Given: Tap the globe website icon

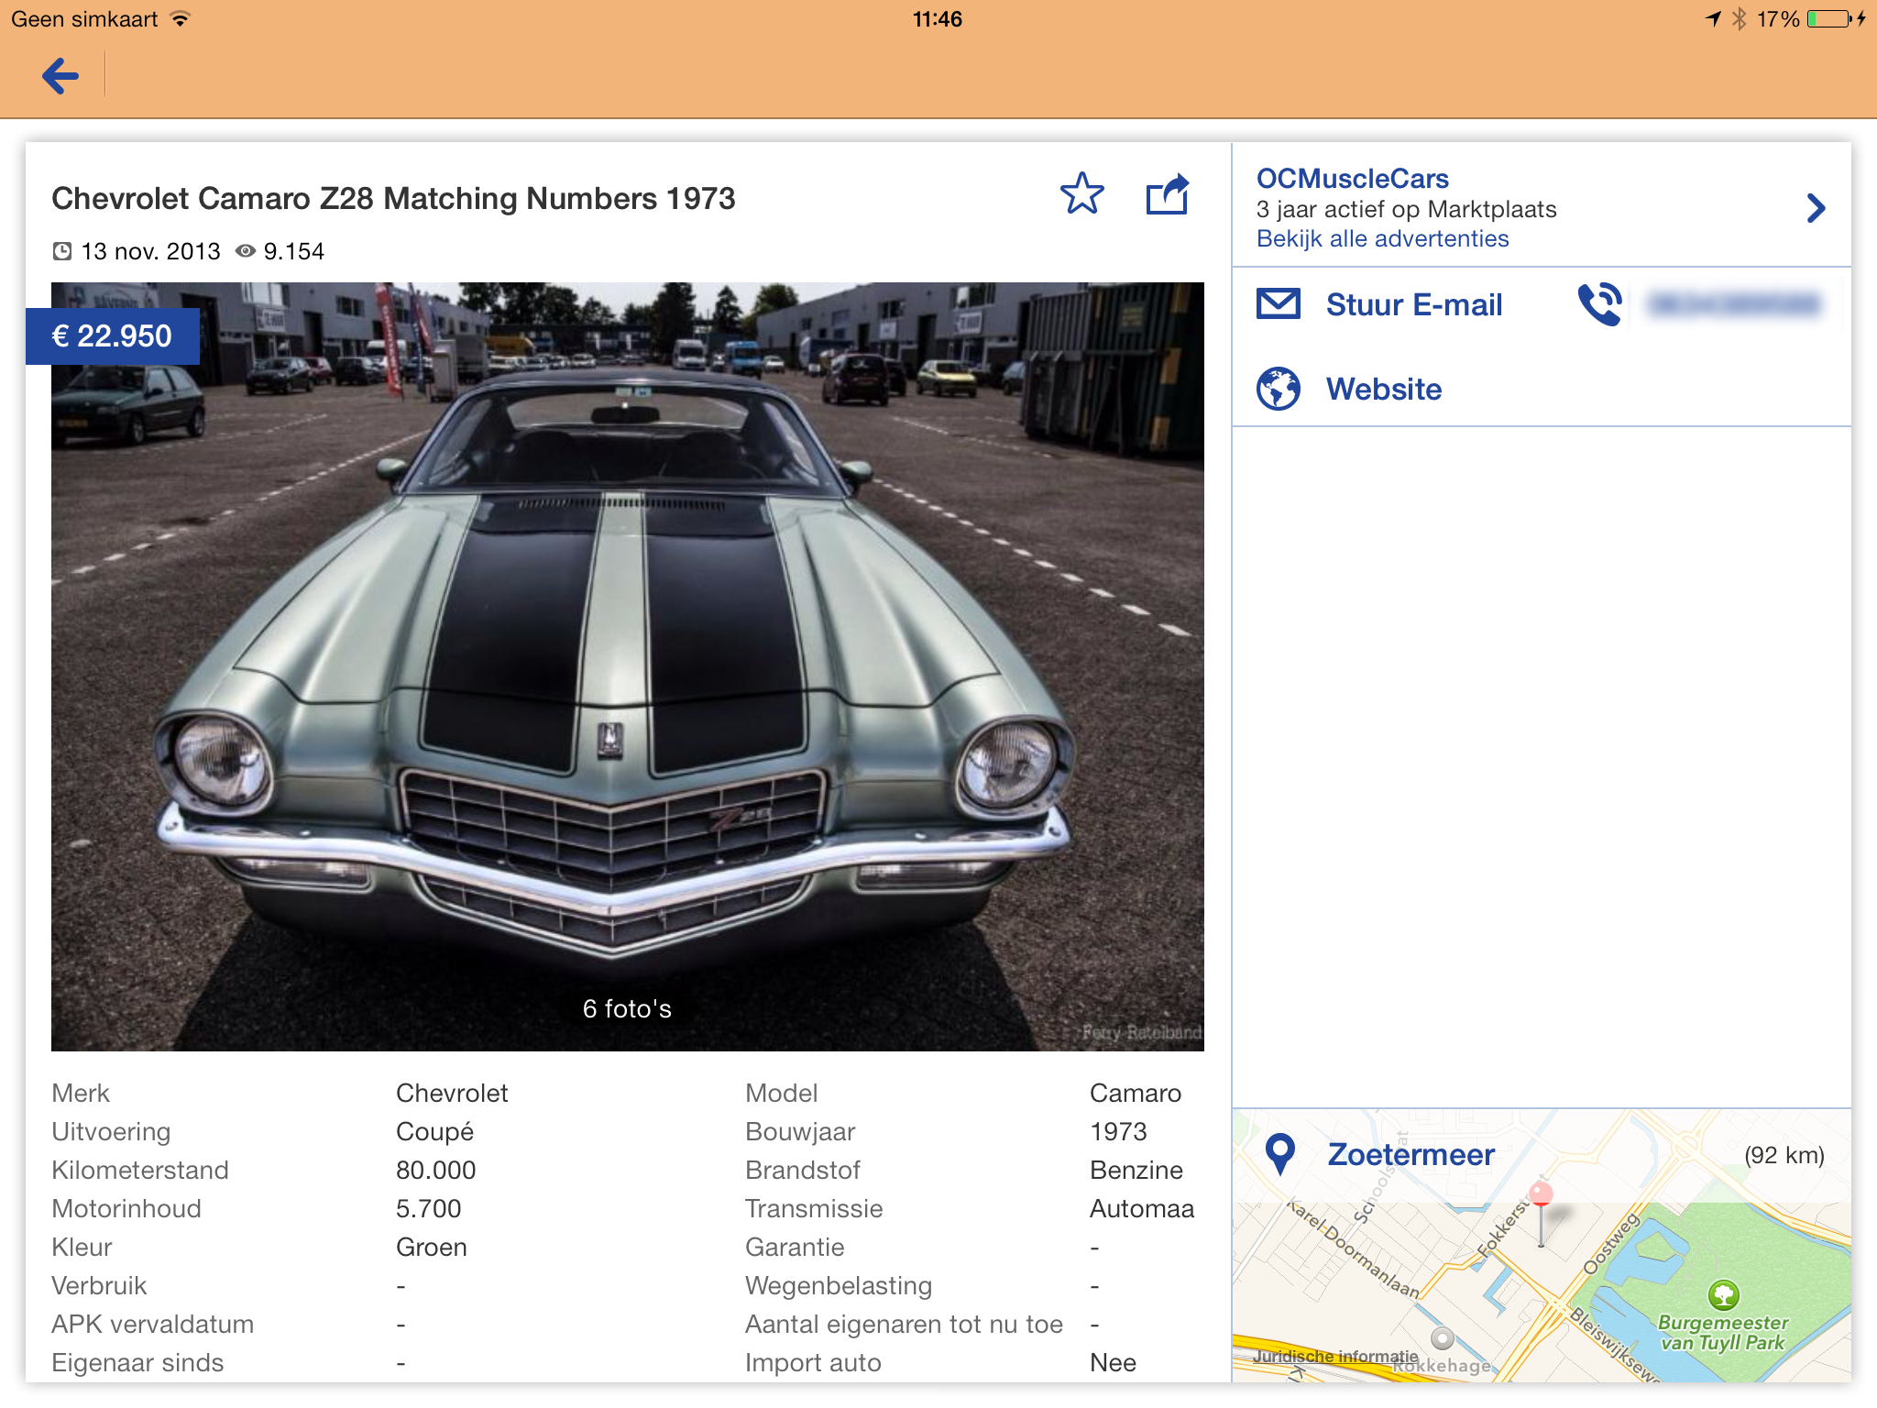Looking at the screenshot, I should coord(1279,389).
